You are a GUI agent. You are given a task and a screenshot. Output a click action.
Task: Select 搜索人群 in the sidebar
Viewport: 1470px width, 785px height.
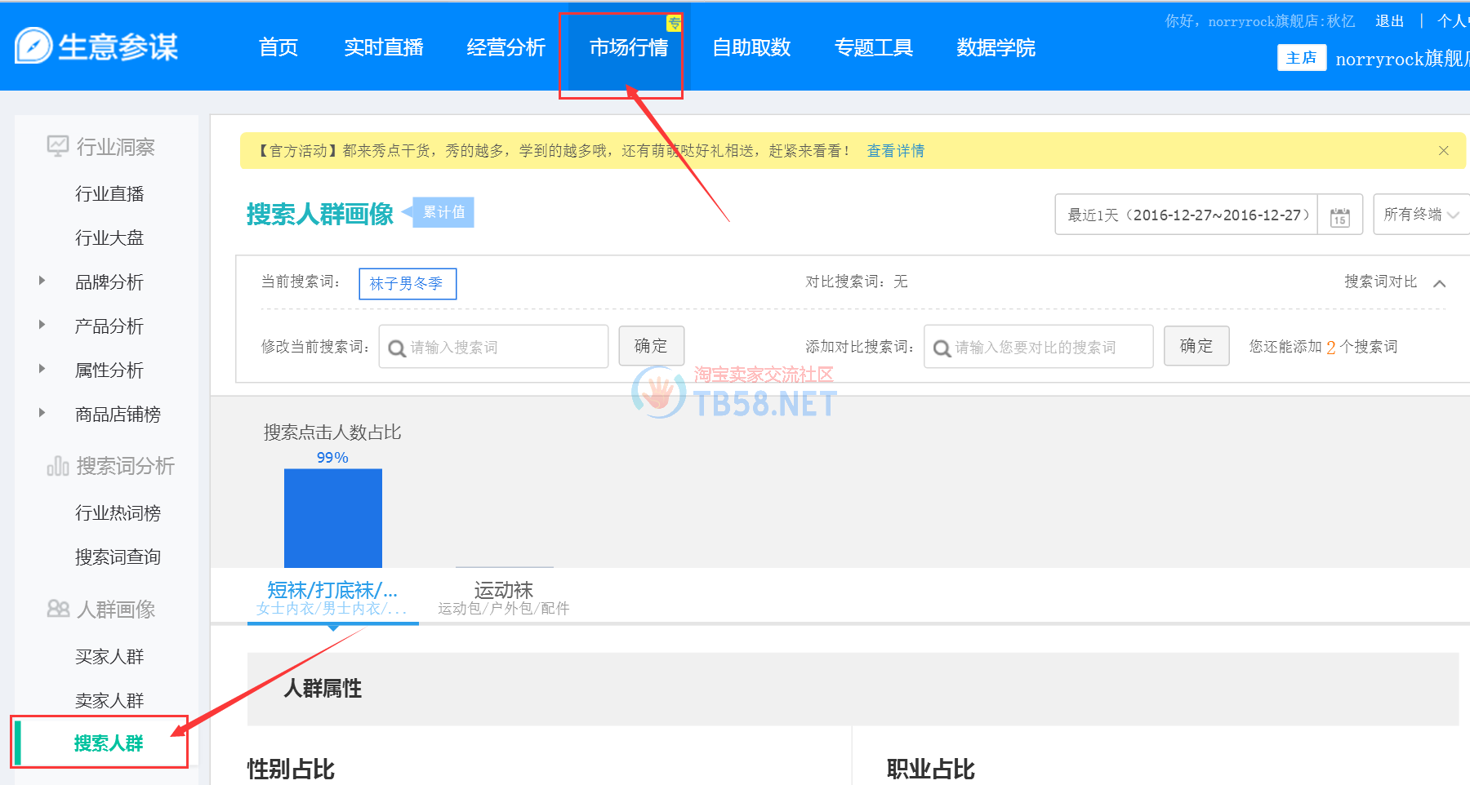pos(109,743)
